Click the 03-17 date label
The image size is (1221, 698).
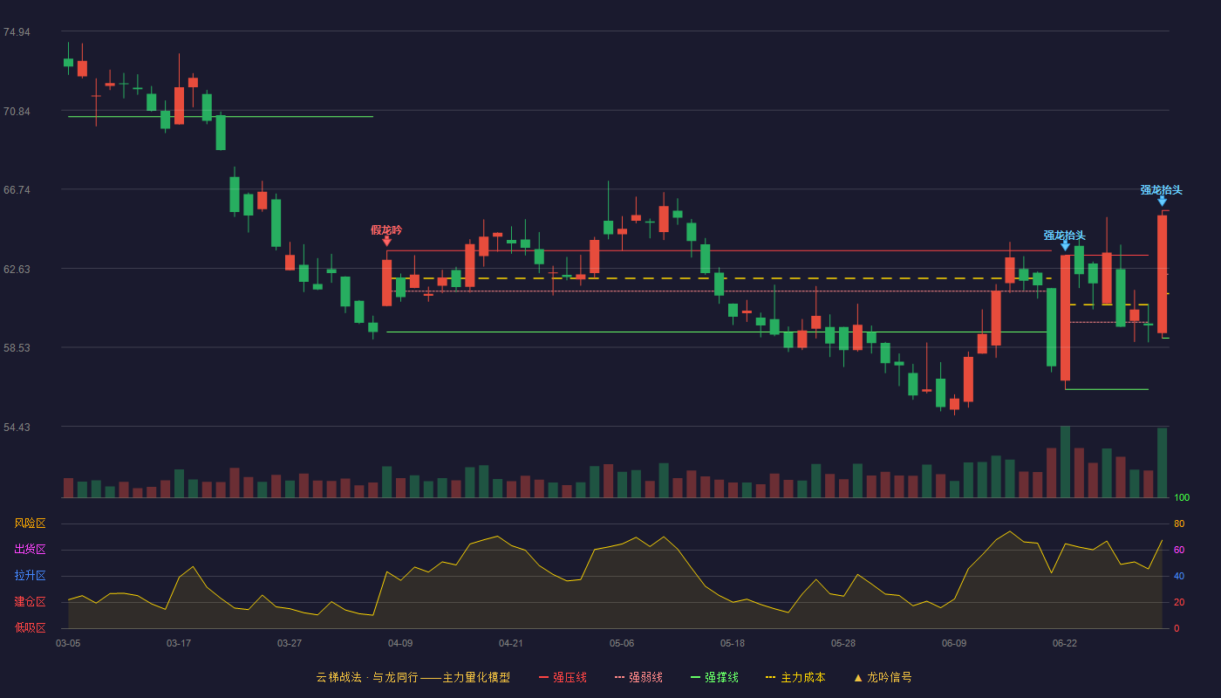(x=179, y=643)
